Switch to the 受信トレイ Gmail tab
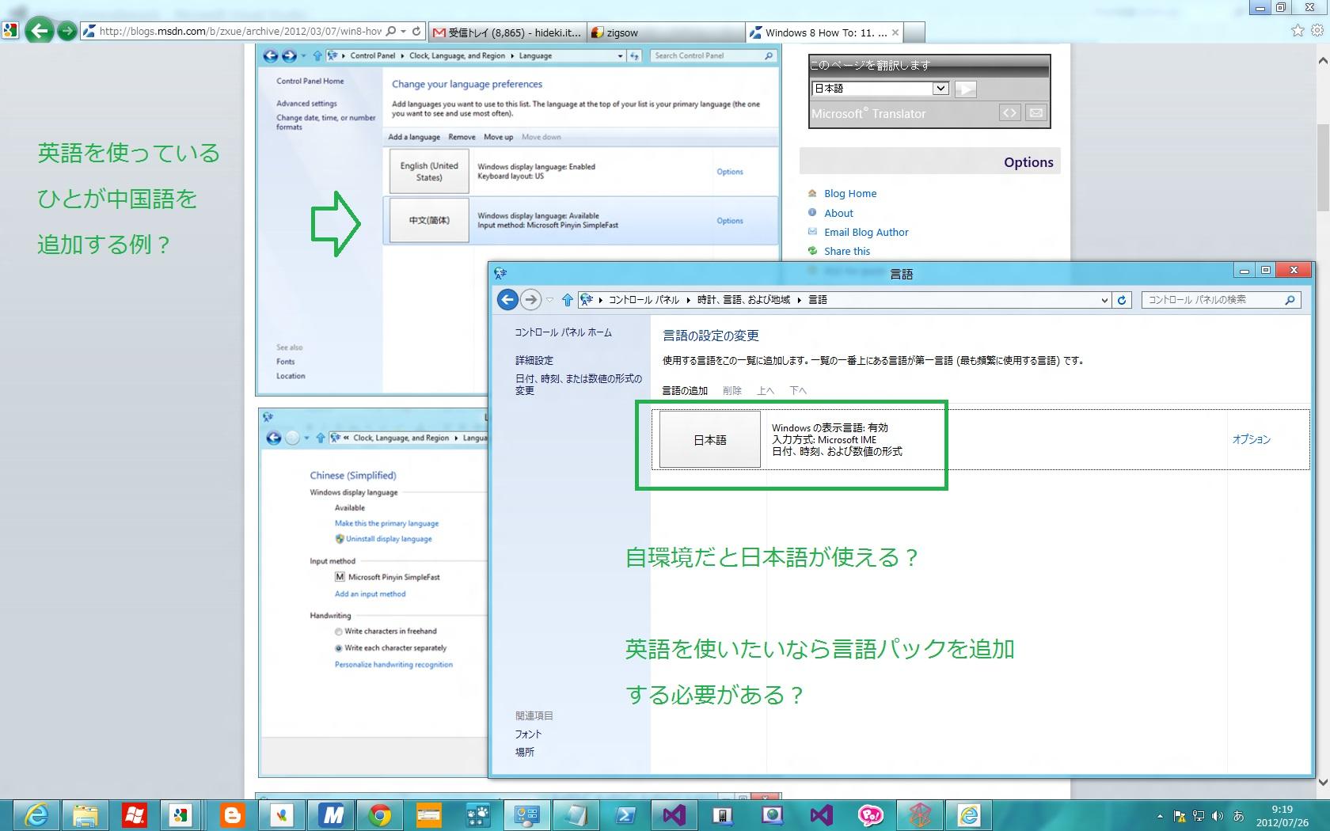 pos(507,32)
